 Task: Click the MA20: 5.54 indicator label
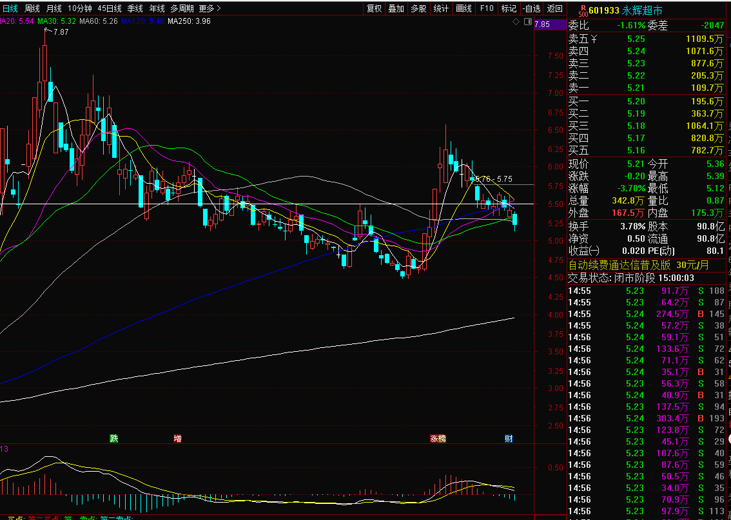tap(17, 21)
